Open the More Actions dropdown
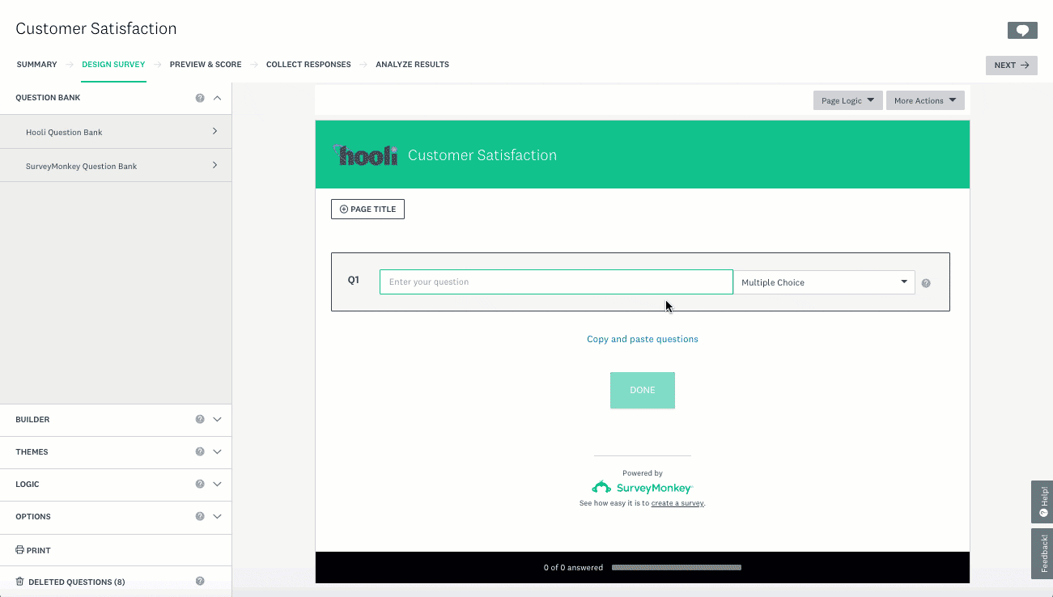The height and width of the screenshot is (597, 1053). (924, 101)
